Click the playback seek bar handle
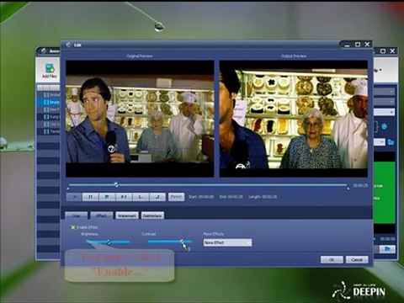This screenshot has height=303, width=404. [116, 184]
